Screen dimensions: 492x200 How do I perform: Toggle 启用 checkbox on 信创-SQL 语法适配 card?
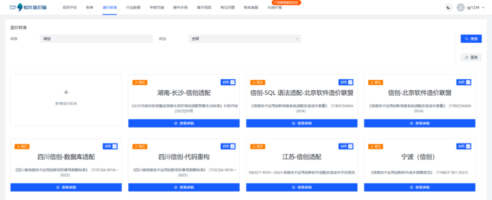(x=350, y=82)
